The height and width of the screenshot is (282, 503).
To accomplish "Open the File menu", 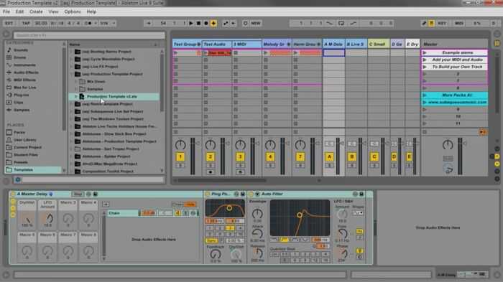I will (x=6, y=11).
